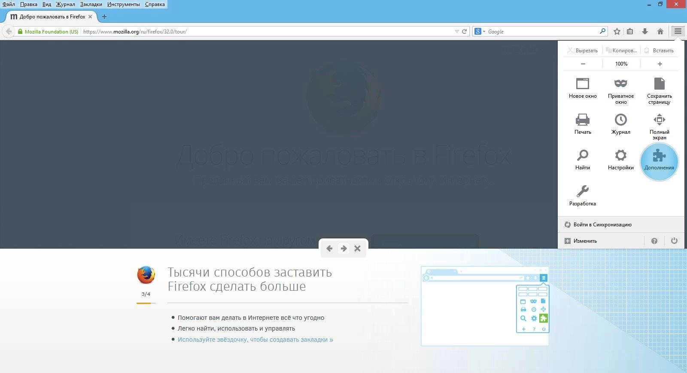
Task: Toggle Полный экран mode
Action: click(x=660, y=126)
